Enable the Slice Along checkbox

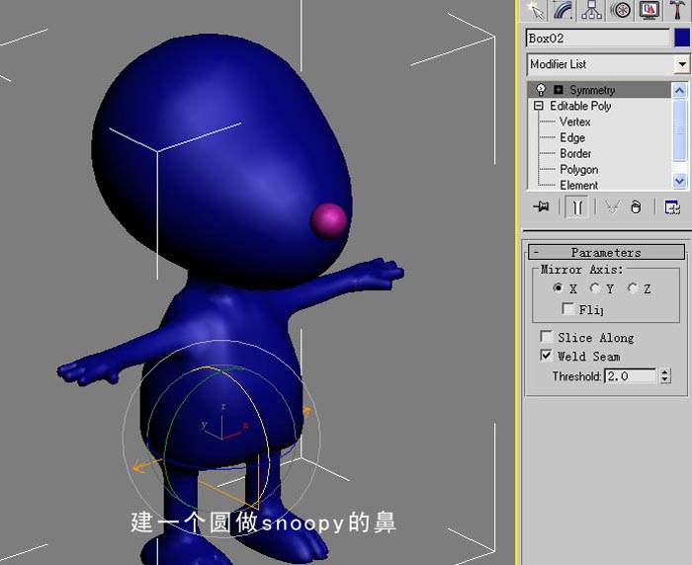(x=547, y=337)
